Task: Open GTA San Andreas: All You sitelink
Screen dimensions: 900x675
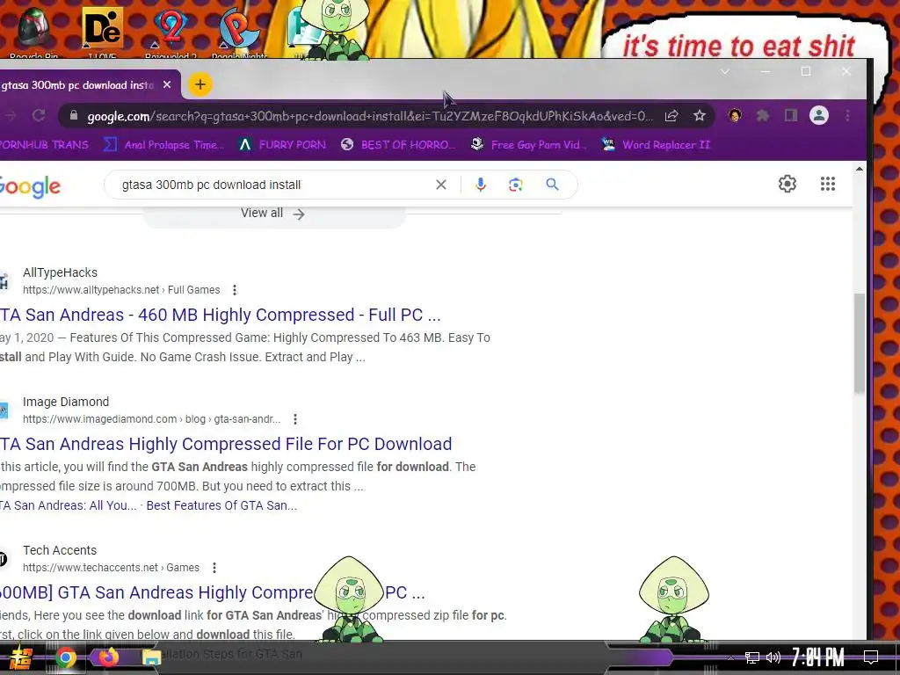Action: pyautogui.click(x=69, y=505)
